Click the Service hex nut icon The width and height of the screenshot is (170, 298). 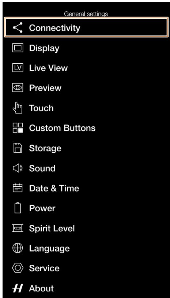click(x=18, y=268)
